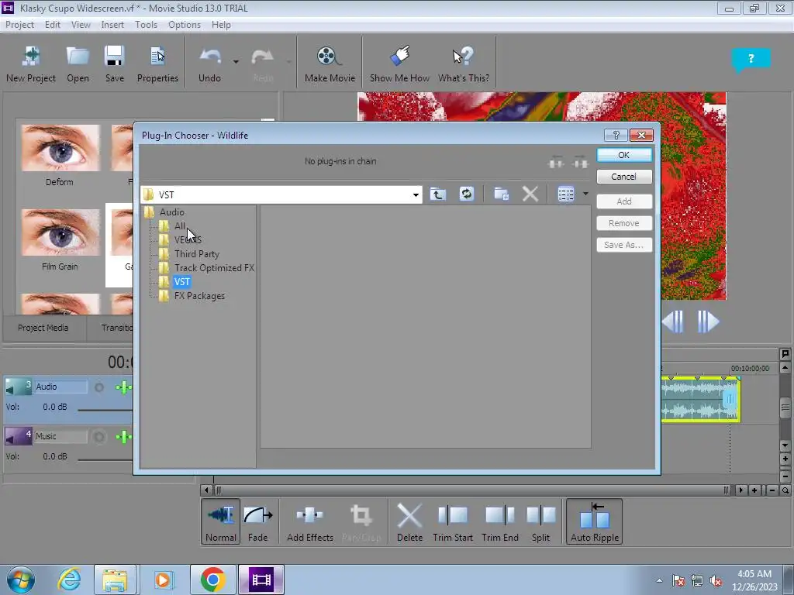The width and height of the screenshot is (794, 595).
Task: Split the clip with the Split tool
Action: pyautogui.click(x=540, y=522)
